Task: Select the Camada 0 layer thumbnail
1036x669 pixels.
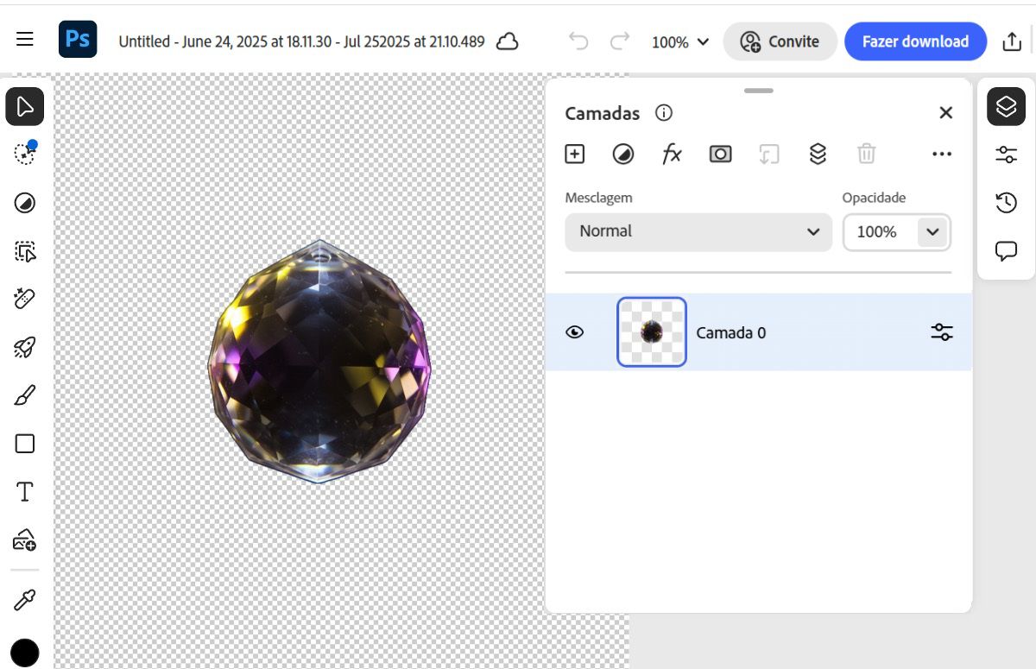Action: tap(652, 332)
